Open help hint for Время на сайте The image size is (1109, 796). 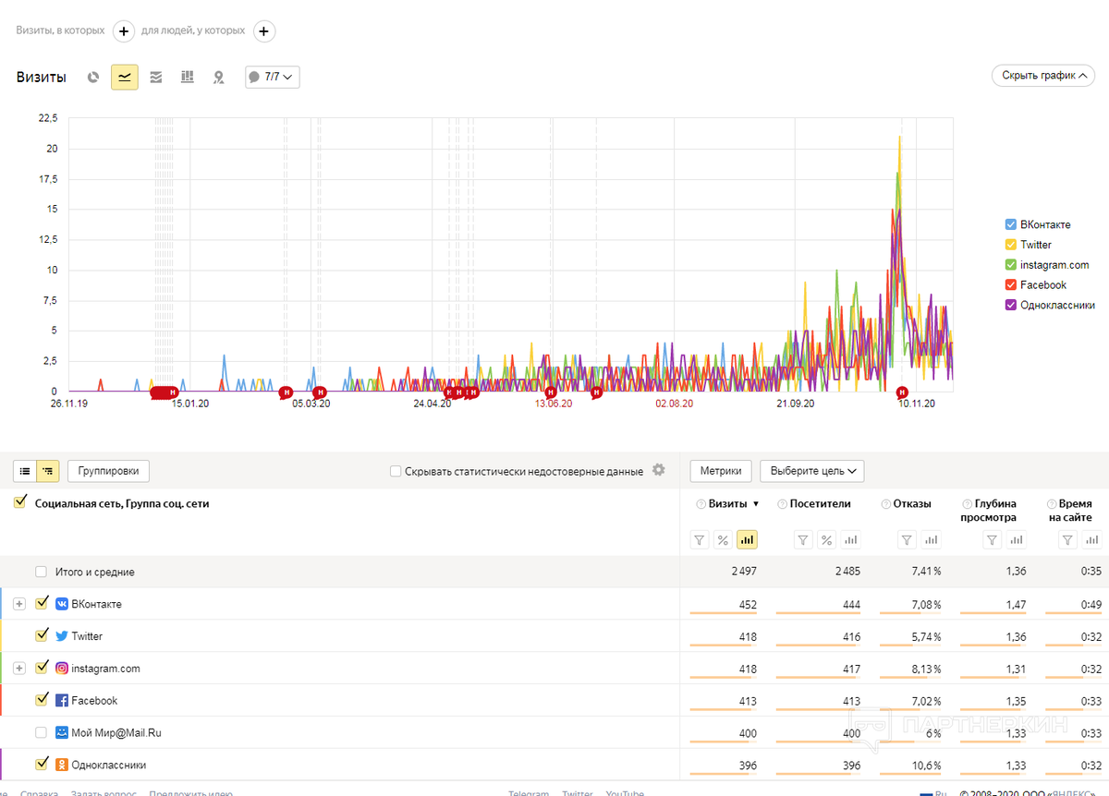point(1053,504)
